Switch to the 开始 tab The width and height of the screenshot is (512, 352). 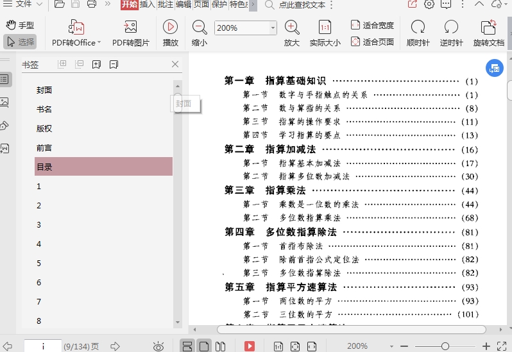click(x=130, y=4)
